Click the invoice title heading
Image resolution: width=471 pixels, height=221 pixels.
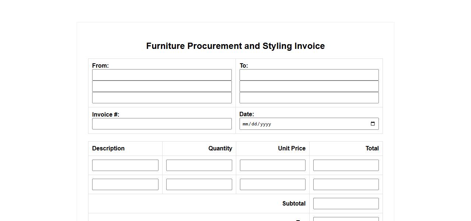coord(235,46)
